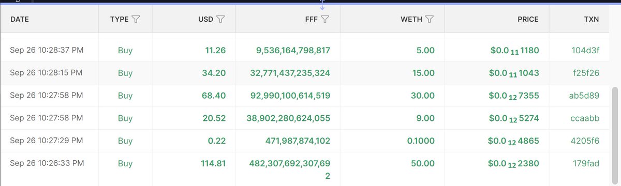The height and width of the screenshot is (186, 621).
Task: Click the price ending in 7355
Action: (x=513, y=96)
